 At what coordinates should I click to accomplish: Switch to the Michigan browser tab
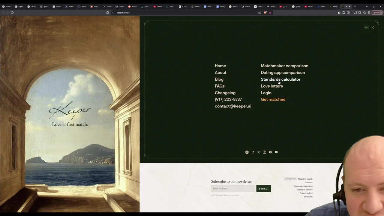271,7
